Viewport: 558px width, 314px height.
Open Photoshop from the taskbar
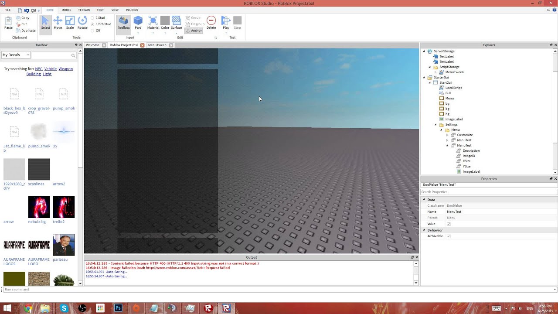click(118, 308)
